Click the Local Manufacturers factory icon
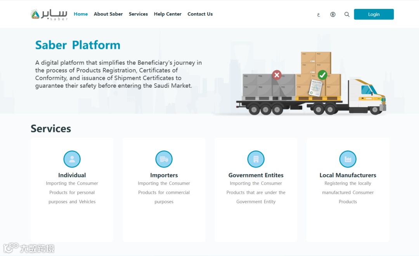Viewport: 419px width, 256px height. [x=348, y=159]
